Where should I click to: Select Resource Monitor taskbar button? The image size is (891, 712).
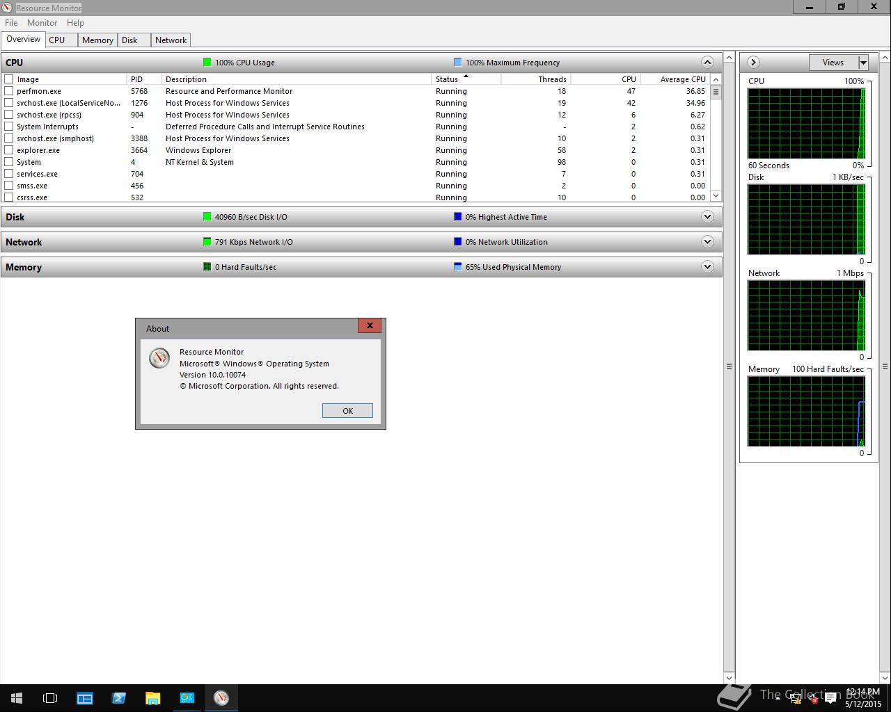click(x=221, y=698)
